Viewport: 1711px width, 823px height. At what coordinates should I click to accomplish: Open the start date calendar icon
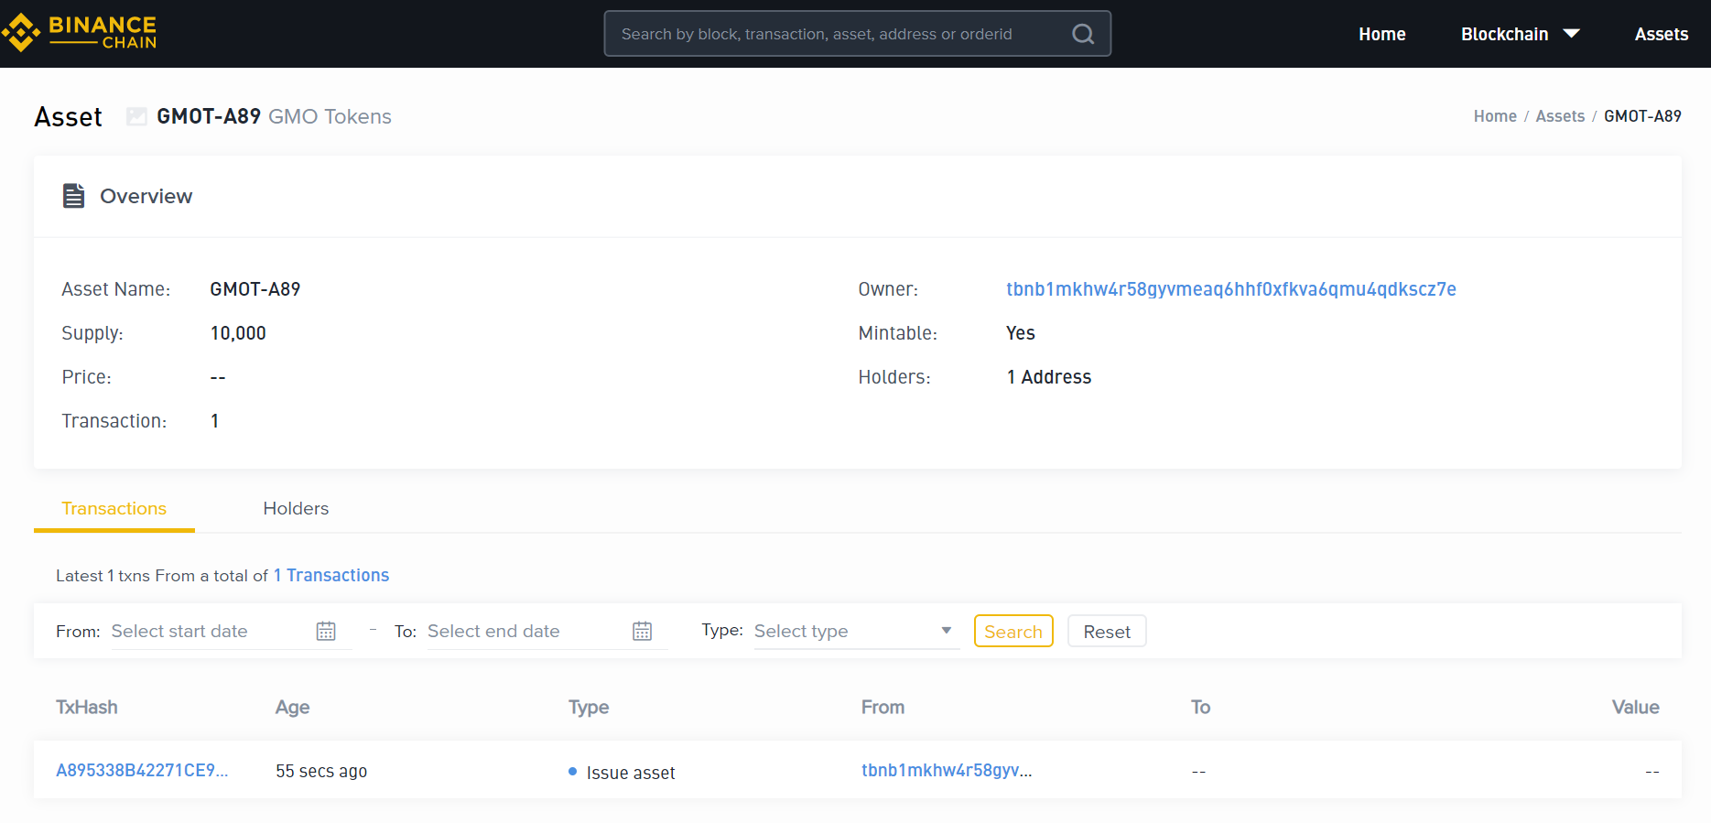[326, 631]
